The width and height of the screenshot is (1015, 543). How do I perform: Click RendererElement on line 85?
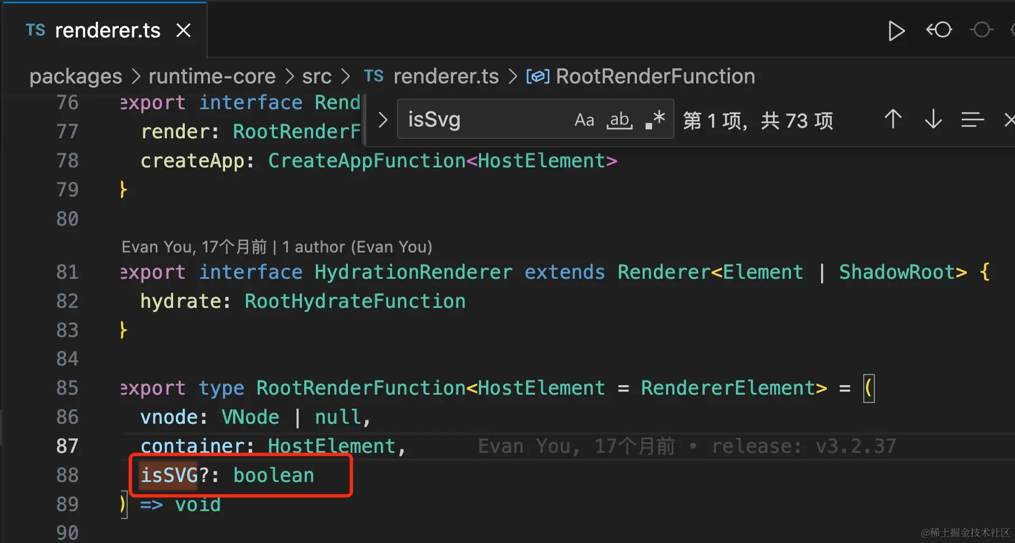click(x=728, y=388)
